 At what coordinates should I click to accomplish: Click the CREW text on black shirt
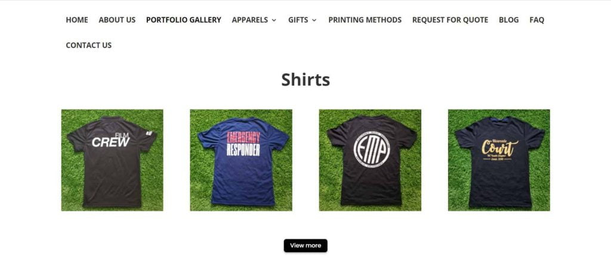[110, 142]
